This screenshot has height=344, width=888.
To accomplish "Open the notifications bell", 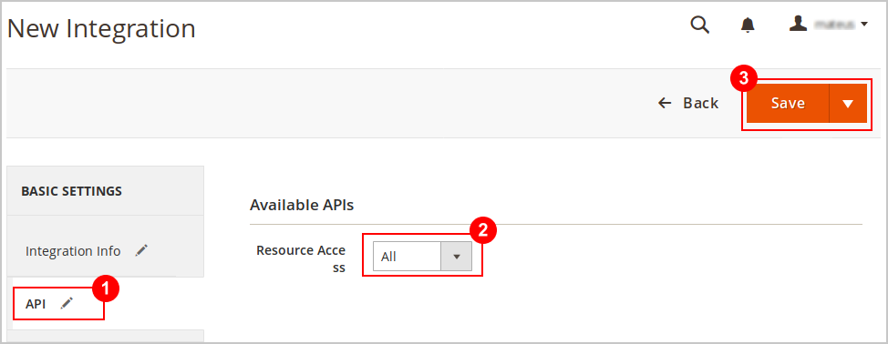I will (x=749, y=25).
